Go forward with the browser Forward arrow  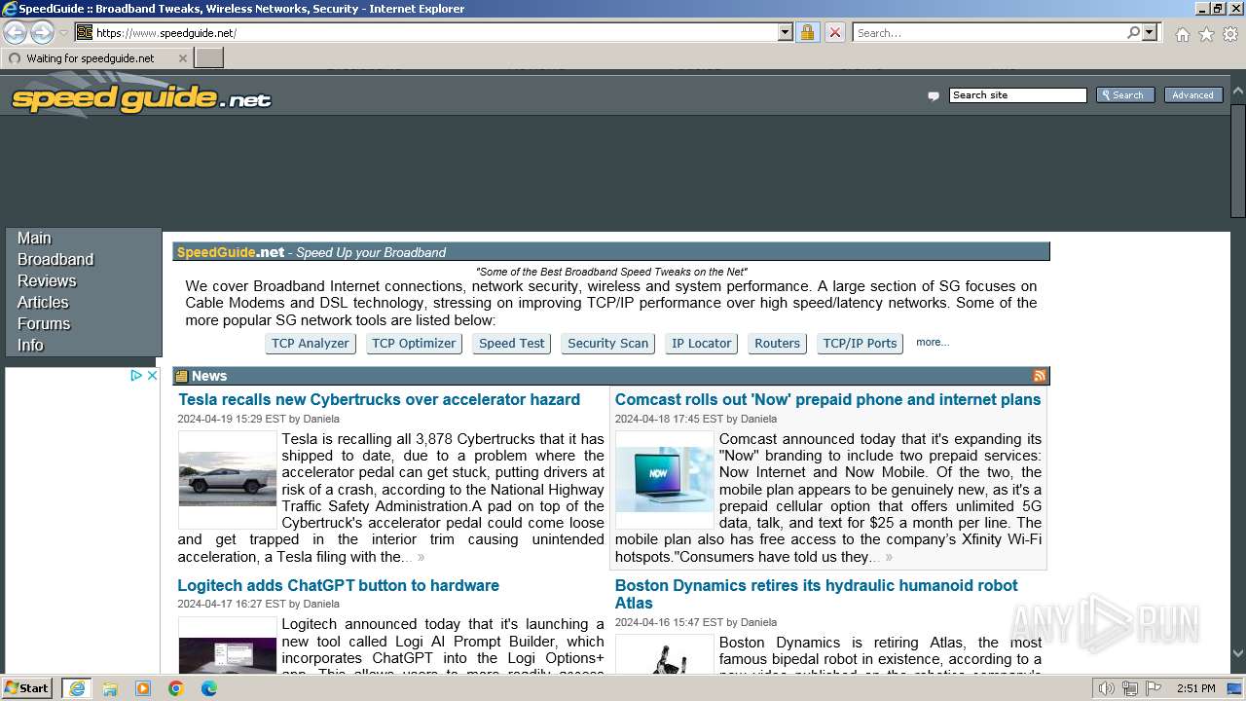pyautogui.click(x=42, y=32)
